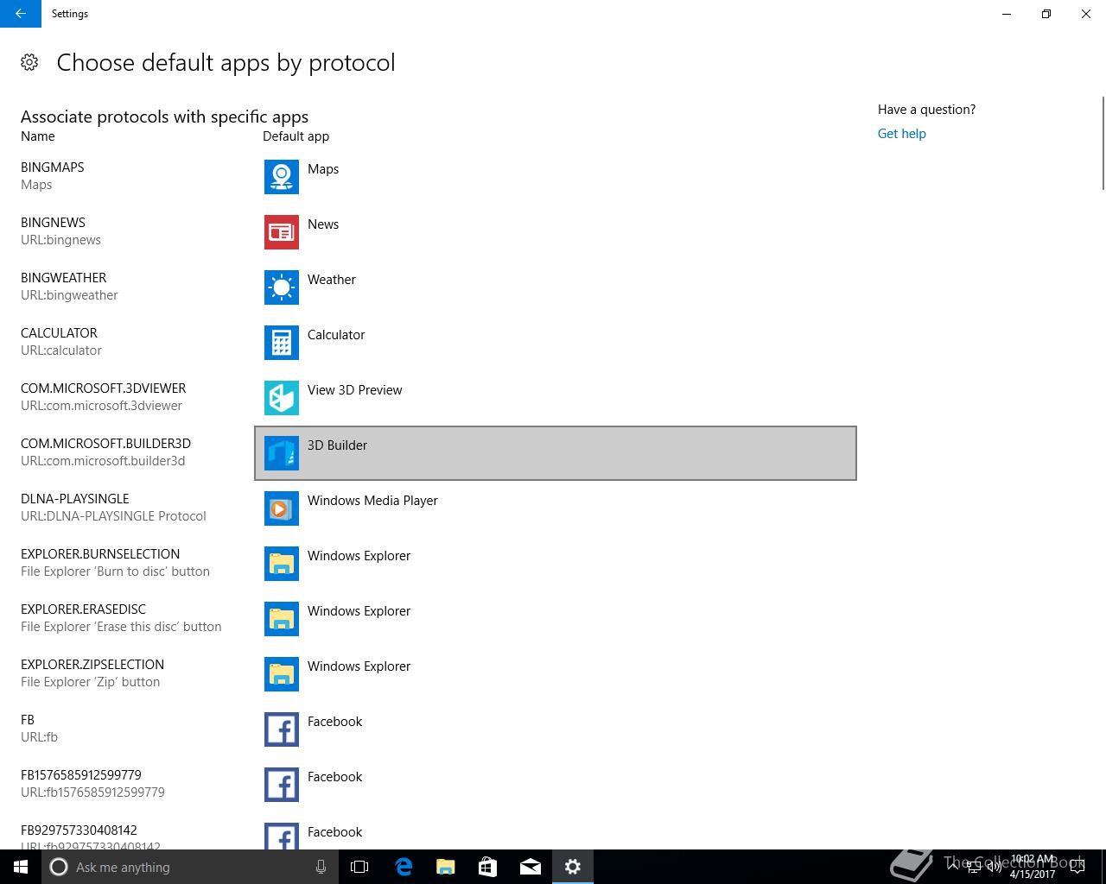Click the EXPLORER.BURNSELECTION protocol name
Image resolution: width=1106 pixels, height=884 pixels.
(100, 554)
